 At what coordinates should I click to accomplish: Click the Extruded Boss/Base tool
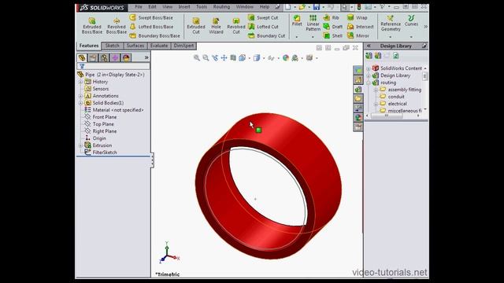tap(92, 26)
